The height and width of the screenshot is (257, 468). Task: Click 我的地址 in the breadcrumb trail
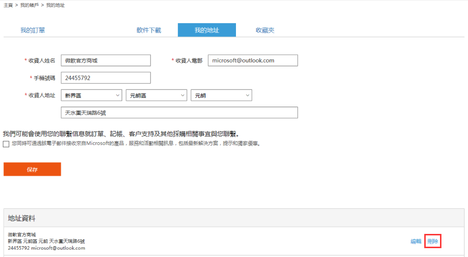[56, 5]
